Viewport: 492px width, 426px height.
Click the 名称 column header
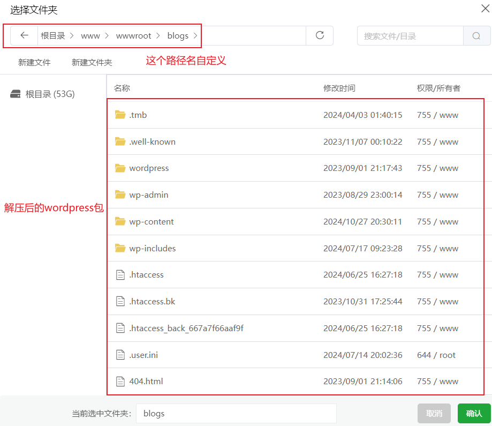[122, 88]
